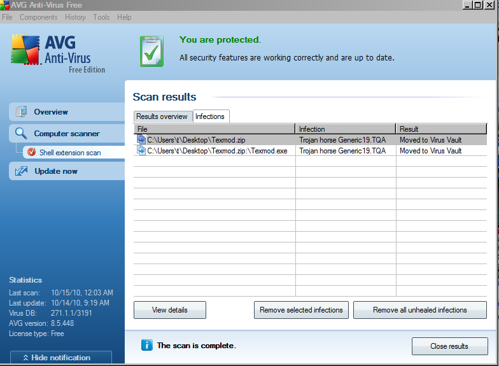Click the Close results button
This screenshot has width=499, height=366.
click(449, 346)
